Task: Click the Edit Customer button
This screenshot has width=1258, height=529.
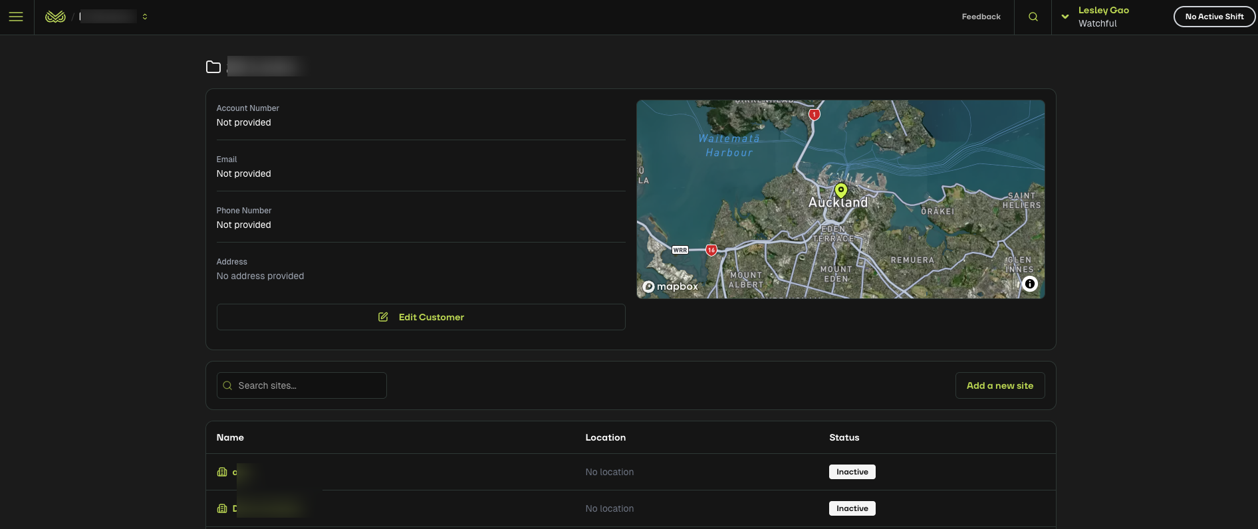Action: coord(421,317)
